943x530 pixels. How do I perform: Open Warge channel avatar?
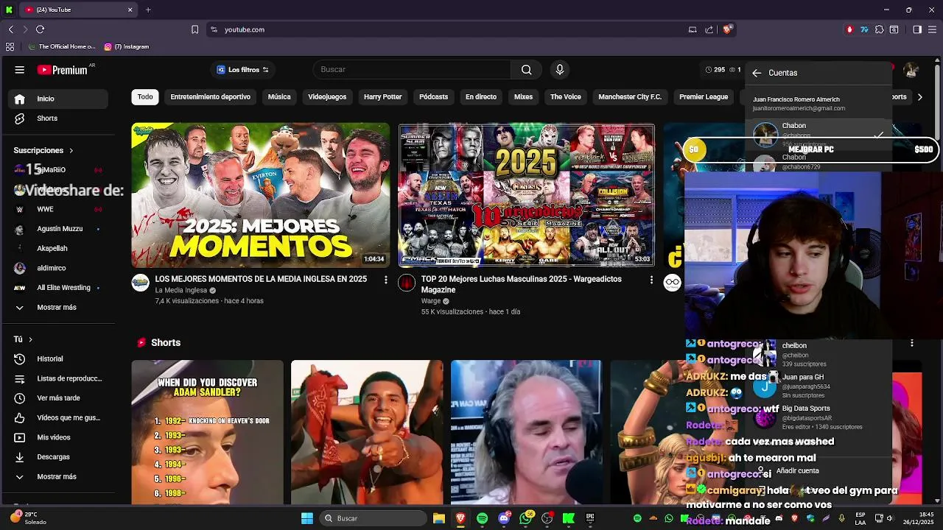pyautogui.click(x=407, y=283)
